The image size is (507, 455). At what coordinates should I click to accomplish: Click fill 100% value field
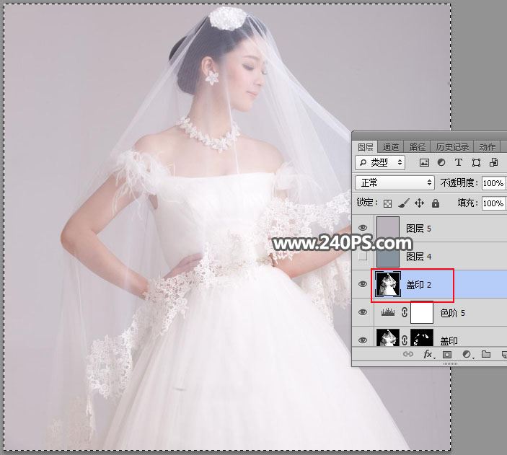[x=494, y=203]
